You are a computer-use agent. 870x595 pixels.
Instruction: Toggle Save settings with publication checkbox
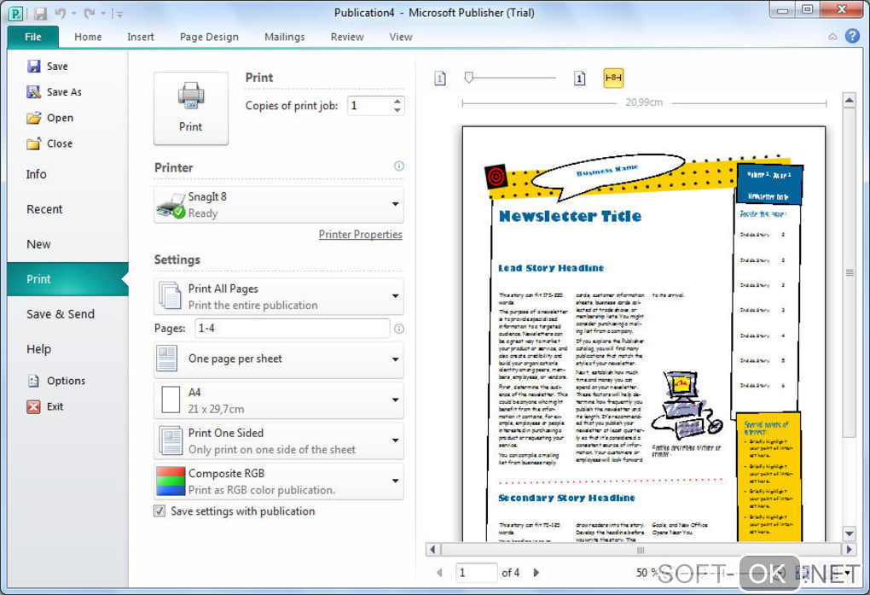pos(159,511)
